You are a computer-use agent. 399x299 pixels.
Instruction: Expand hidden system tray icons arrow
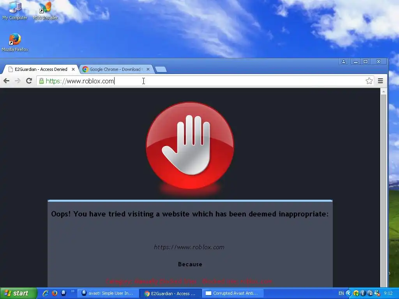pos(349,293)
